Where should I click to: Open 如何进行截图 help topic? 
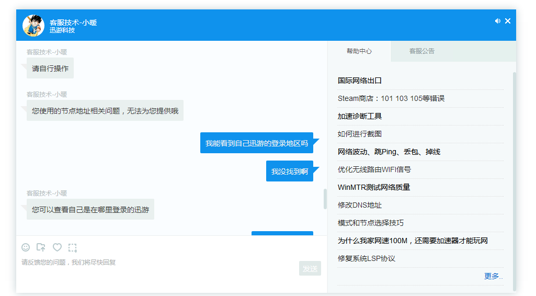[360, 134]
